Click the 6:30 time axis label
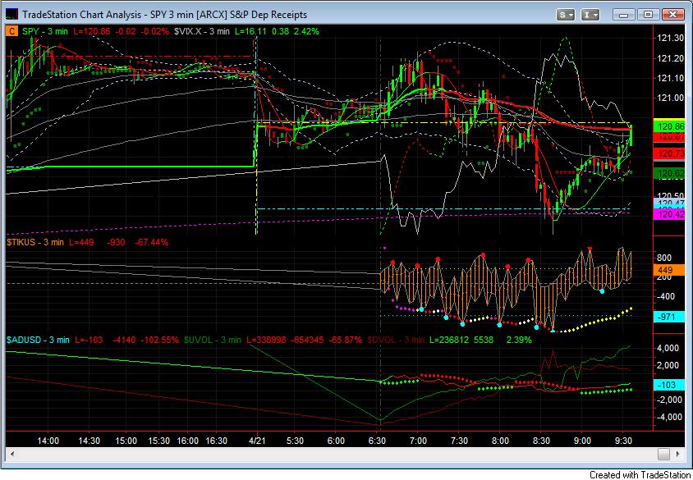693x480 pixels. 377,441
